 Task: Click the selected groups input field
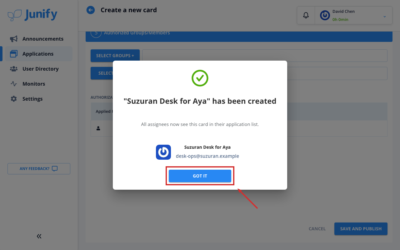pyautogui.click(x=265, y=56)
